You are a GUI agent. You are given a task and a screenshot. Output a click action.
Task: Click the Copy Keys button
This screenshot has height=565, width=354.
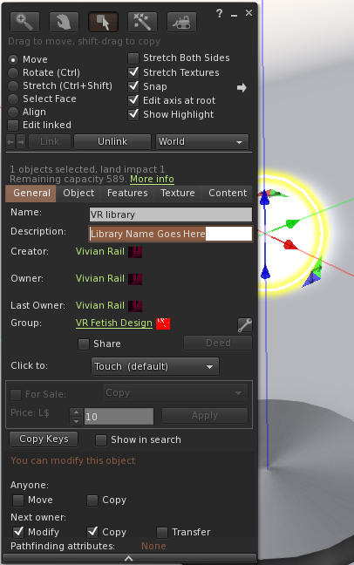[x=44, y=439]
